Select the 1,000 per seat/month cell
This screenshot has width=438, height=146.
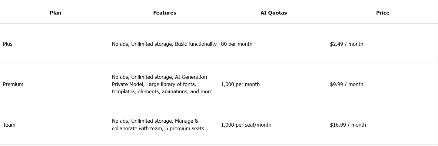[246, 125]
